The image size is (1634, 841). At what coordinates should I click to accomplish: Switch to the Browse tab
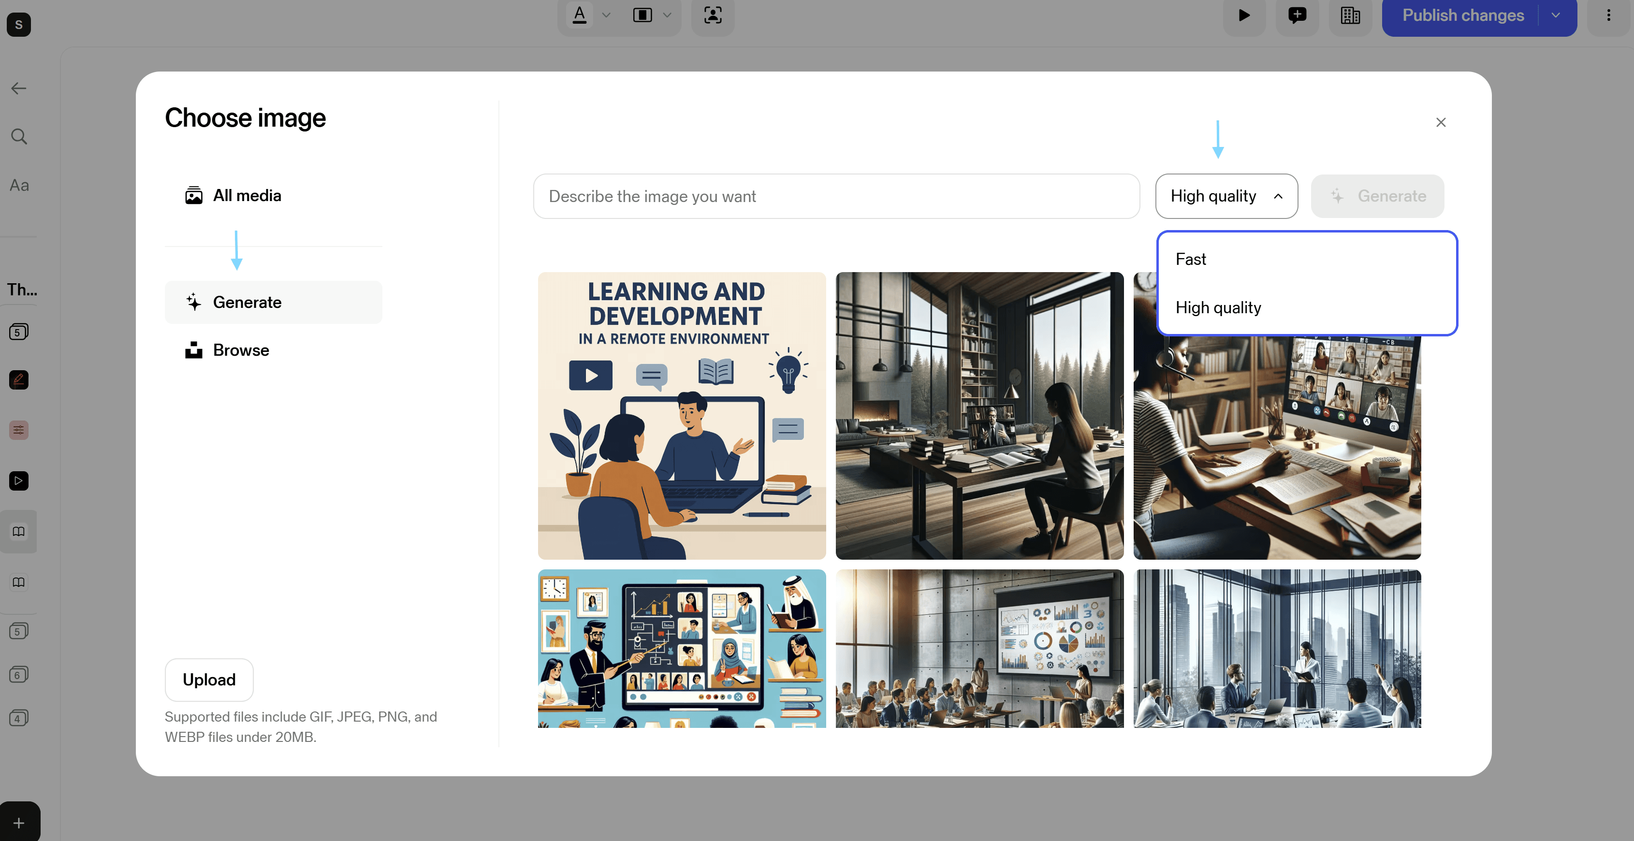[240, 350]
